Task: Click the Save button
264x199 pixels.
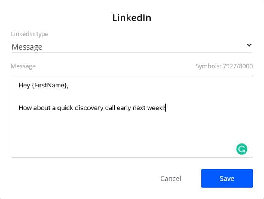Action: coord(227,178)
